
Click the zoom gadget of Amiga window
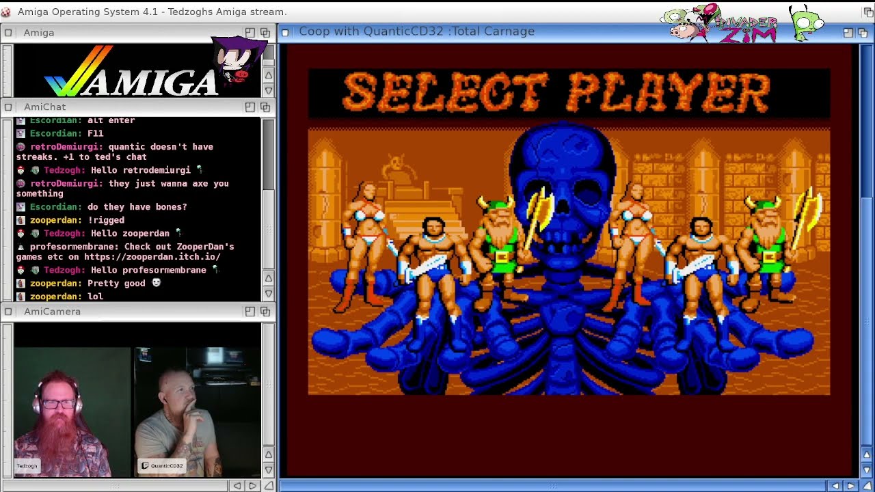pos(250,32)
